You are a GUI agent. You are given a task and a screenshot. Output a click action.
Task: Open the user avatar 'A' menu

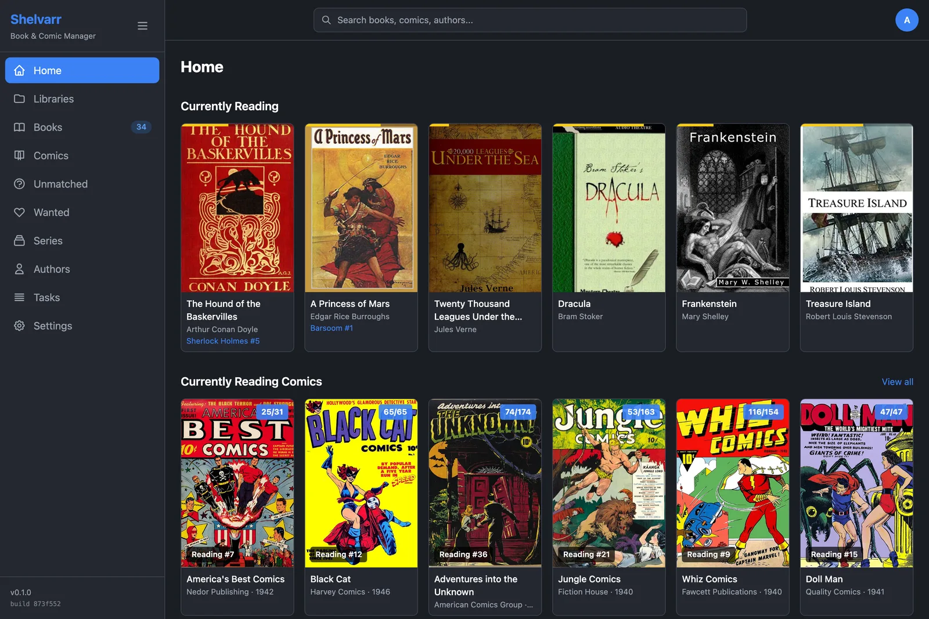tap(907, 20)
